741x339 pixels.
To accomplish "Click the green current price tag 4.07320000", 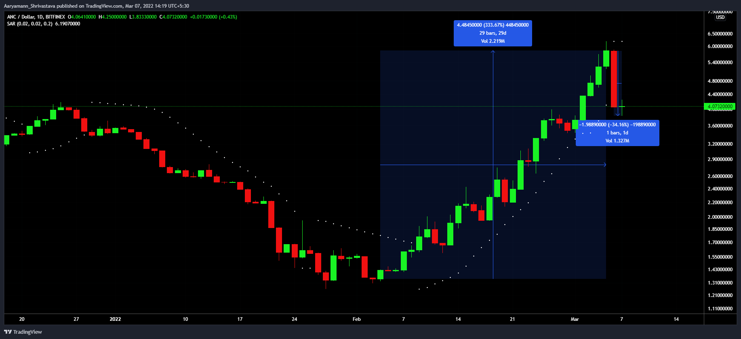I will [x=720, y=107].
